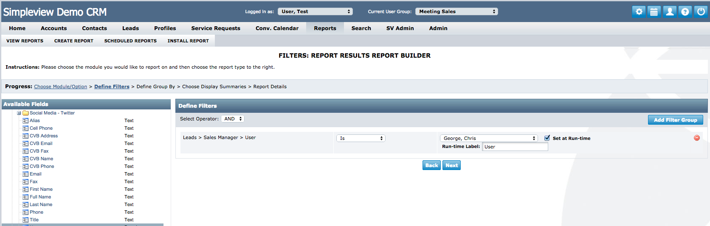Open the Conv. Calendar menu
Viewport: 710px width, 226px height.
coord(277,28)
